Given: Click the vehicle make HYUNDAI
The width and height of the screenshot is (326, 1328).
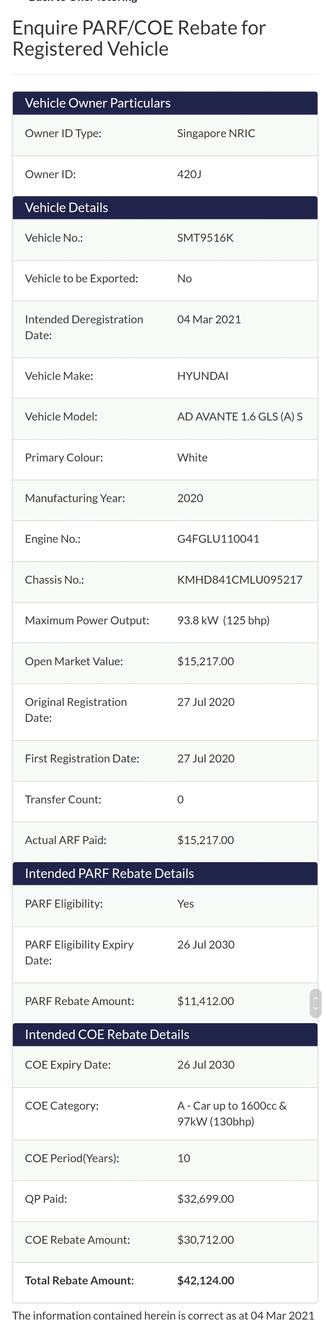Looking at the screenshot, I should pos(203,376).
